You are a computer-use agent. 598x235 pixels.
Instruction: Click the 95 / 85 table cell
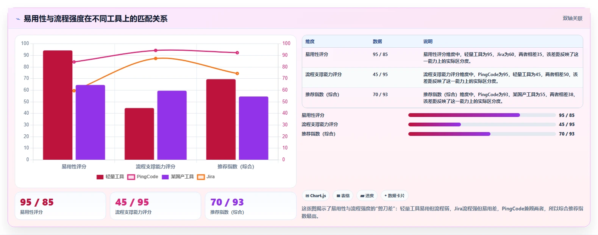click(x=380, y=54)
